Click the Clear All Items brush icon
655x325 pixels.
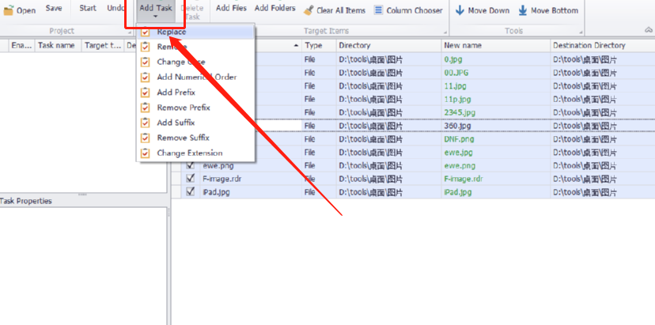click(x=309, y=10)
